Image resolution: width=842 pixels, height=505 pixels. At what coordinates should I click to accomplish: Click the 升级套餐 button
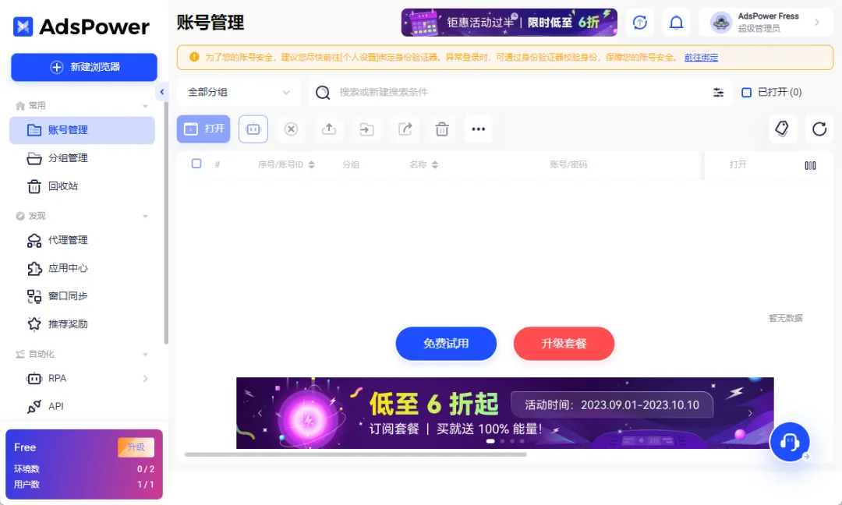(x=564, y=344)
